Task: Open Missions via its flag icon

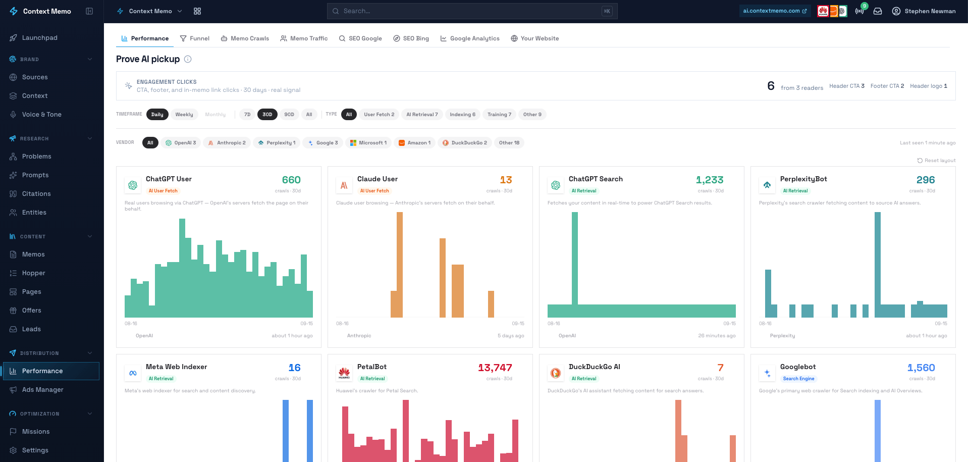Action: (x=13, y=432)
